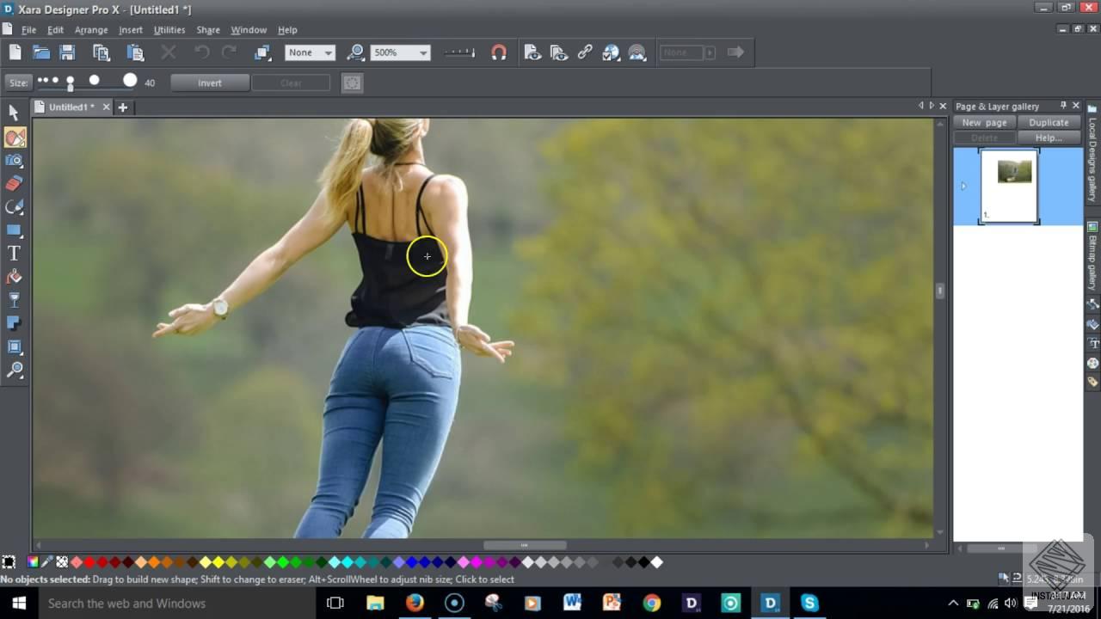The height and width of the screenshot is (619, 1101).
Task: Toggle the mask region mode icon
Action: point(352,83)
